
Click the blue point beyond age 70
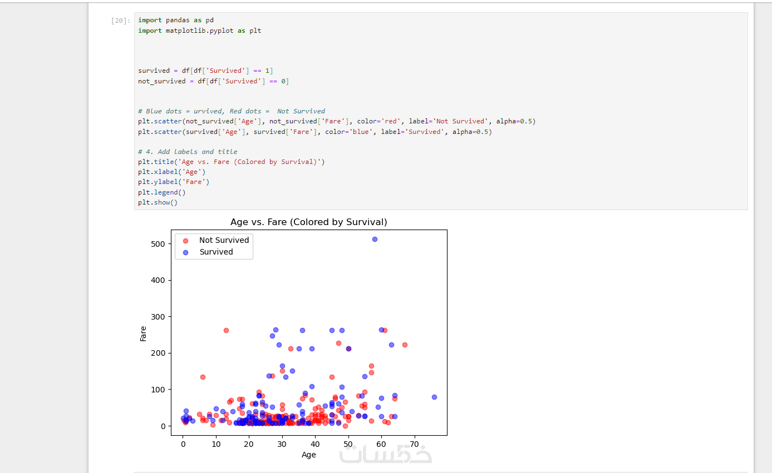pos(434,397)
